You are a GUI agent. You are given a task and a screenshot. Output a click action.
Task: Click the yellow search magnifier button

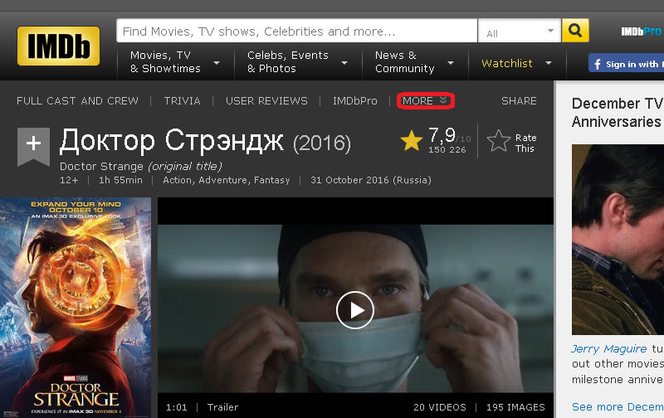(575, 31)
